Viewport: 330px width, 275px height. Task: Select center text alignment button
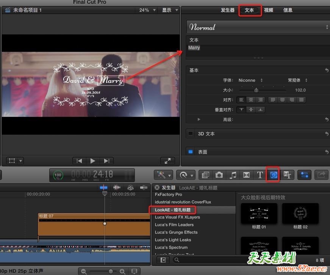(251, 100)
